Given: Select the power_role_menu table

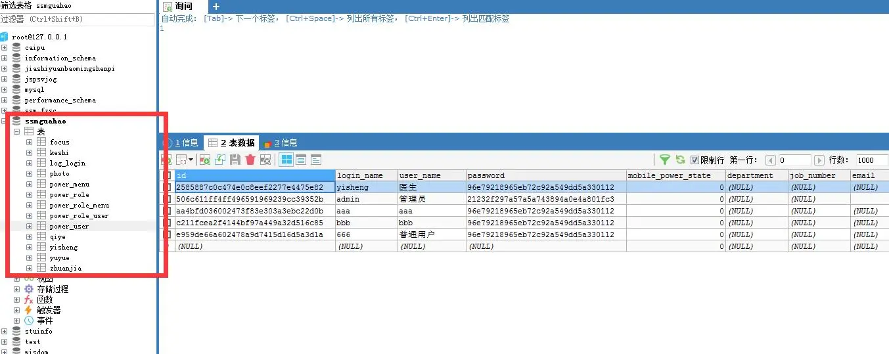Looking at the screenshot, I should point(80,205).
